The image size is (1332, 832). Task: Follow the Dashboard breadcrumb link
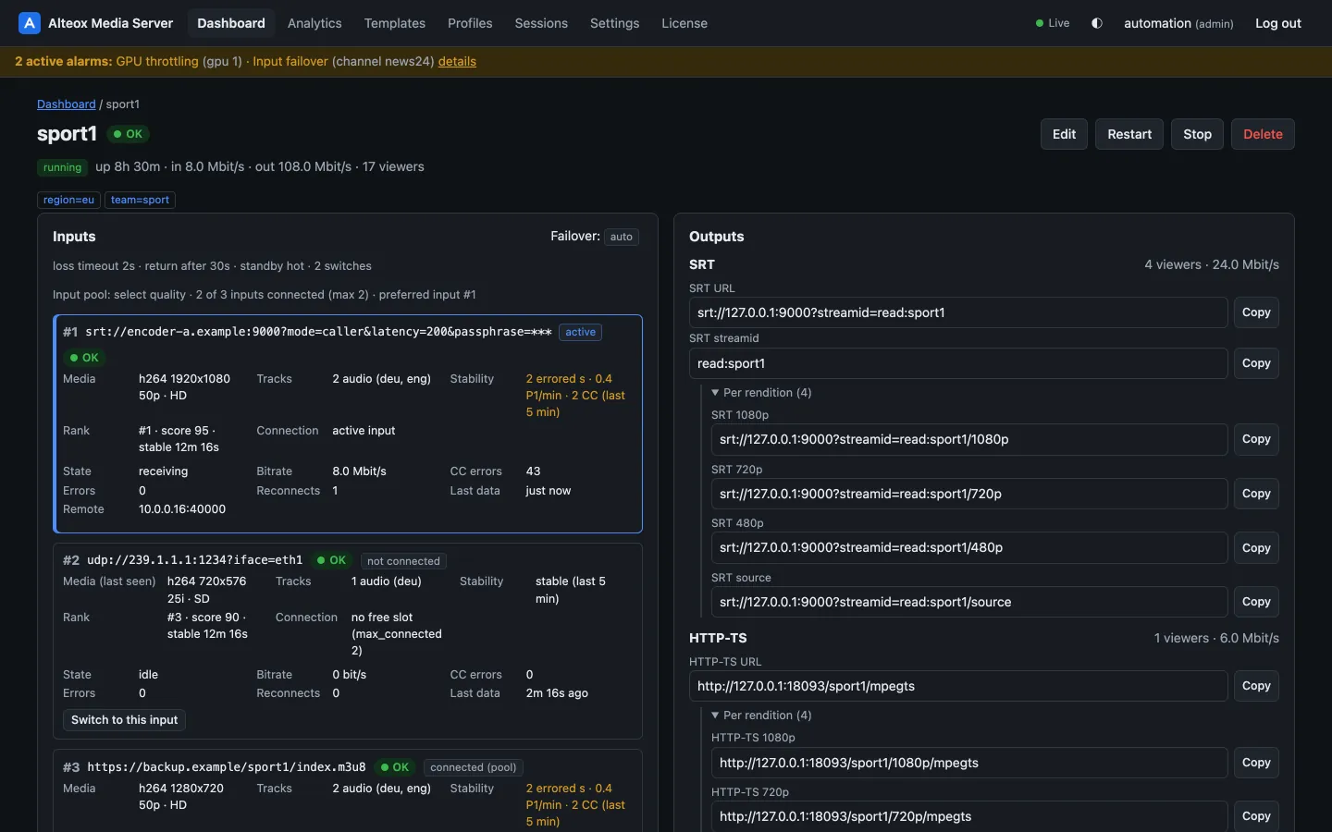click(67, 104)
